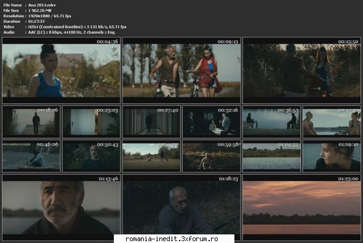Choose the woman's profile frame at 01:09:10
The height and width of the screenshot is (243, 363).
[x=332, y=156]
